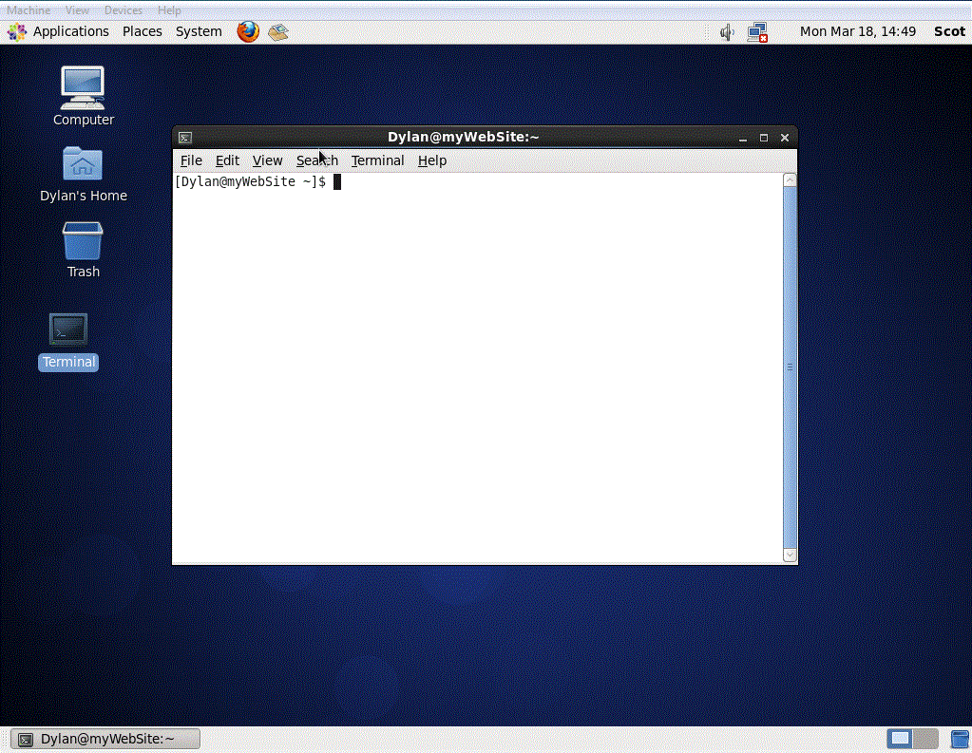Switch to the second workspace
The width and height of the screenshot is (972, 753).
click(925, 738)
